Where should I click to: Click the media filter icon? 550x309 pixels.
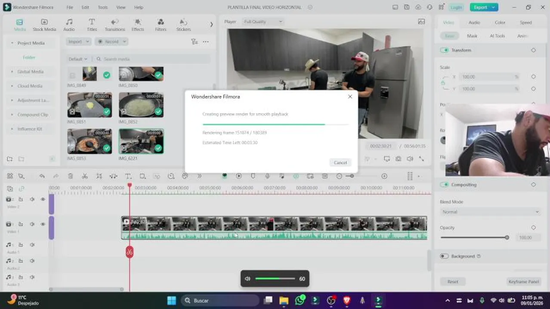point(194,42)
